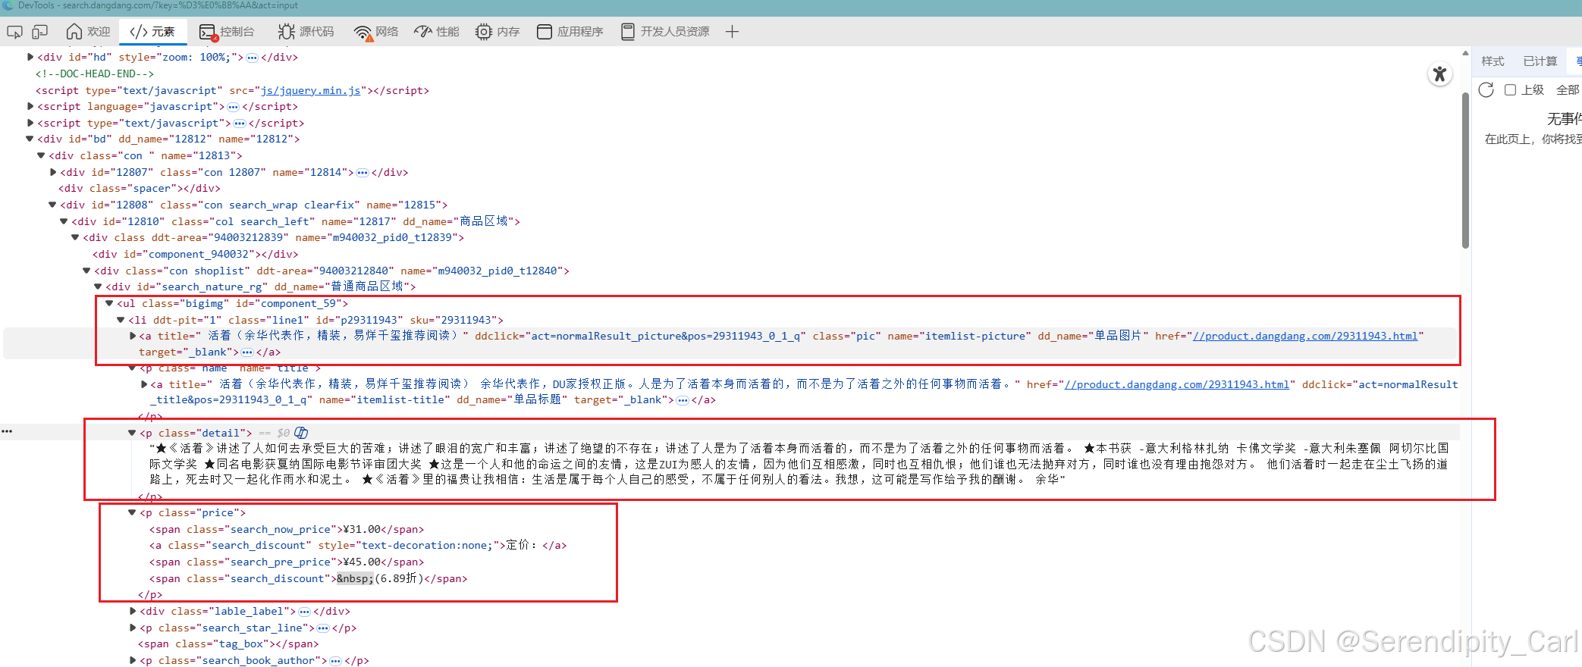Collapse the div id="12808" search_wrap node
The image size is (1582, 667).
coord(53,205)
